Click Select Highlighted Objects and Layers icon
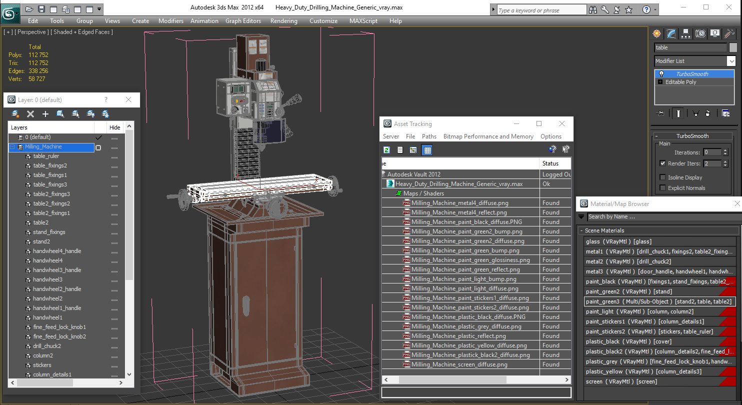This screenshot has width=742, height=405. point(60,114)
